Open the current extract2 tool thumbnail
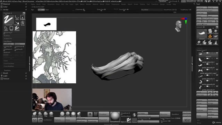222x125 pixels. [x=202, y=34]
